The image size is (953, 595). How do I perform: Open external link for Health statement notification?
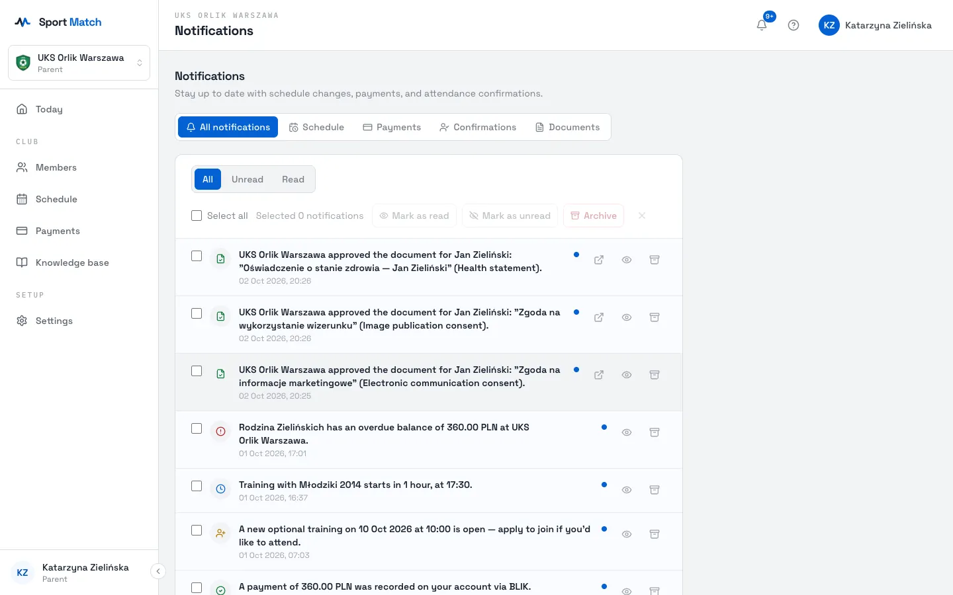click(x=599, y=260)
